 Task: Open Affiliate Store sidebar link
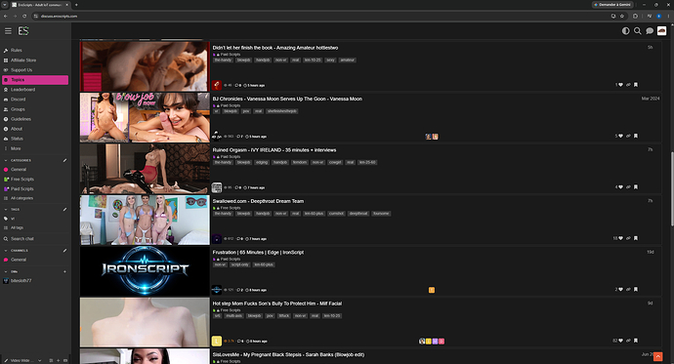[x=35, y=61]
